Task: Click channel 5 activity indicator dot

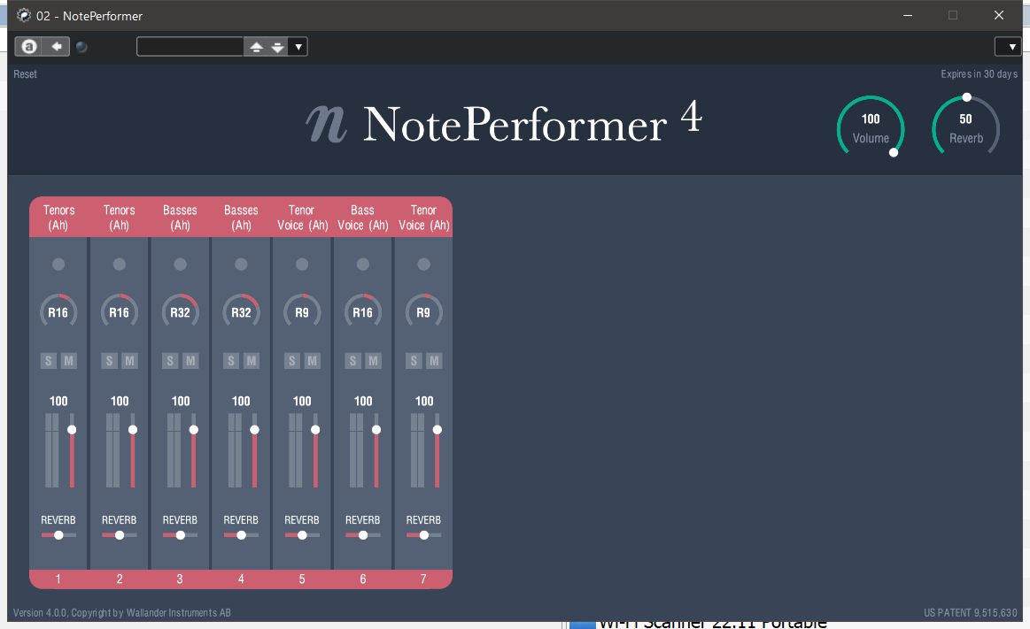Action: coord(301,265)
